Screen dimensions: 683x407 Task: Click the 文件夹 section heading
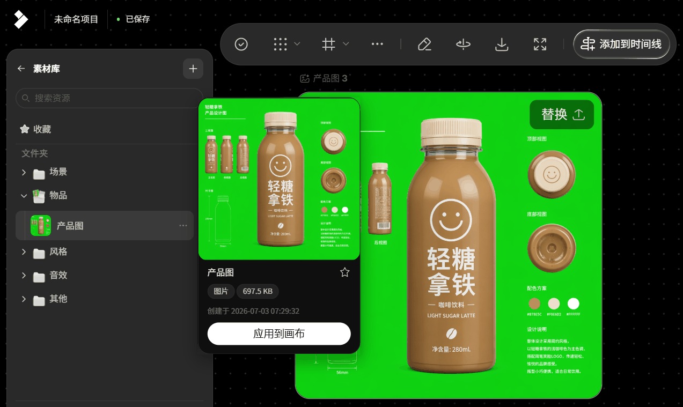35,153
